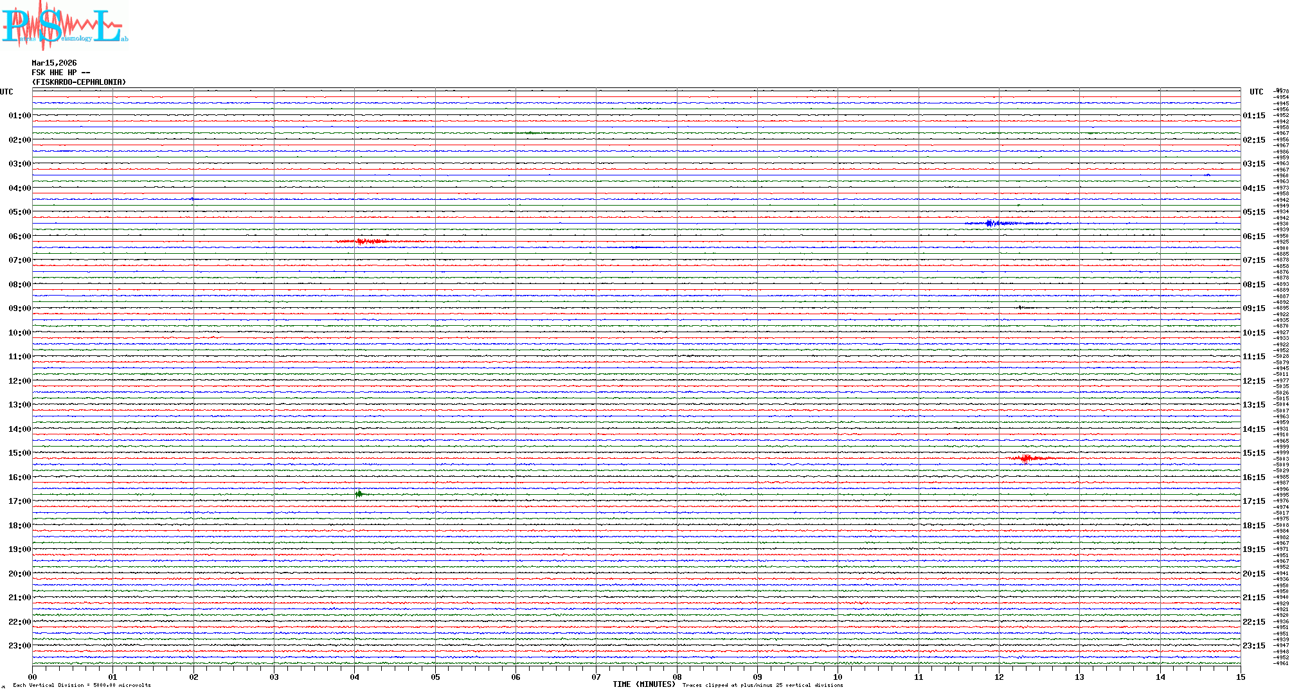
Task: Click the left UTC axis header
Action: click(x=6, y=92)
